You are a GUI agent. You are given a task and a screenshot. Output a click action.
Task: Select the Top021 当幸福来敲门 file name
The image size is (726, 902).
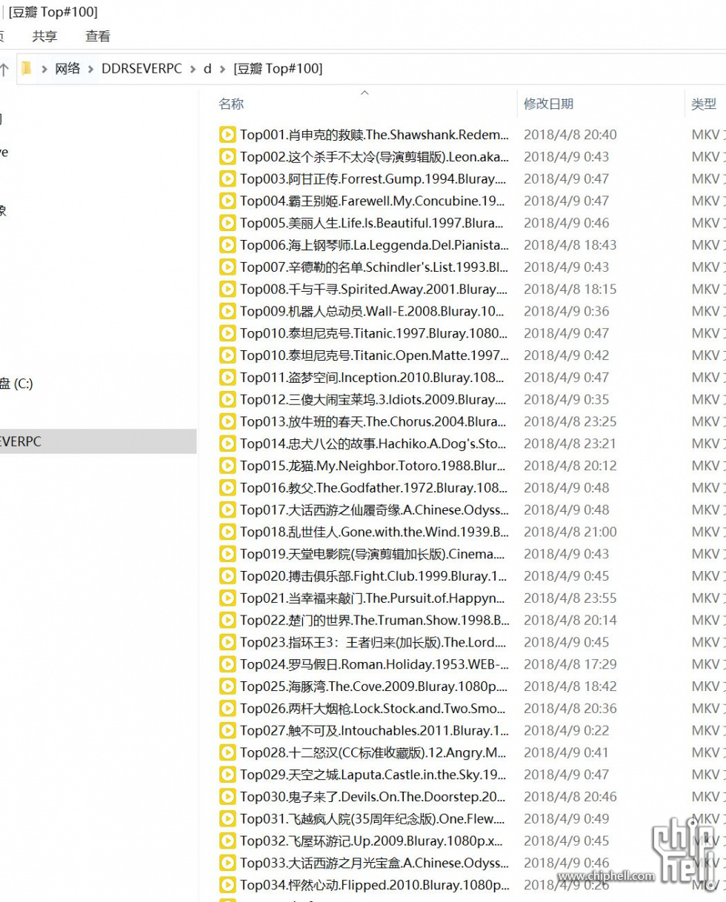(x=373, y=598)
